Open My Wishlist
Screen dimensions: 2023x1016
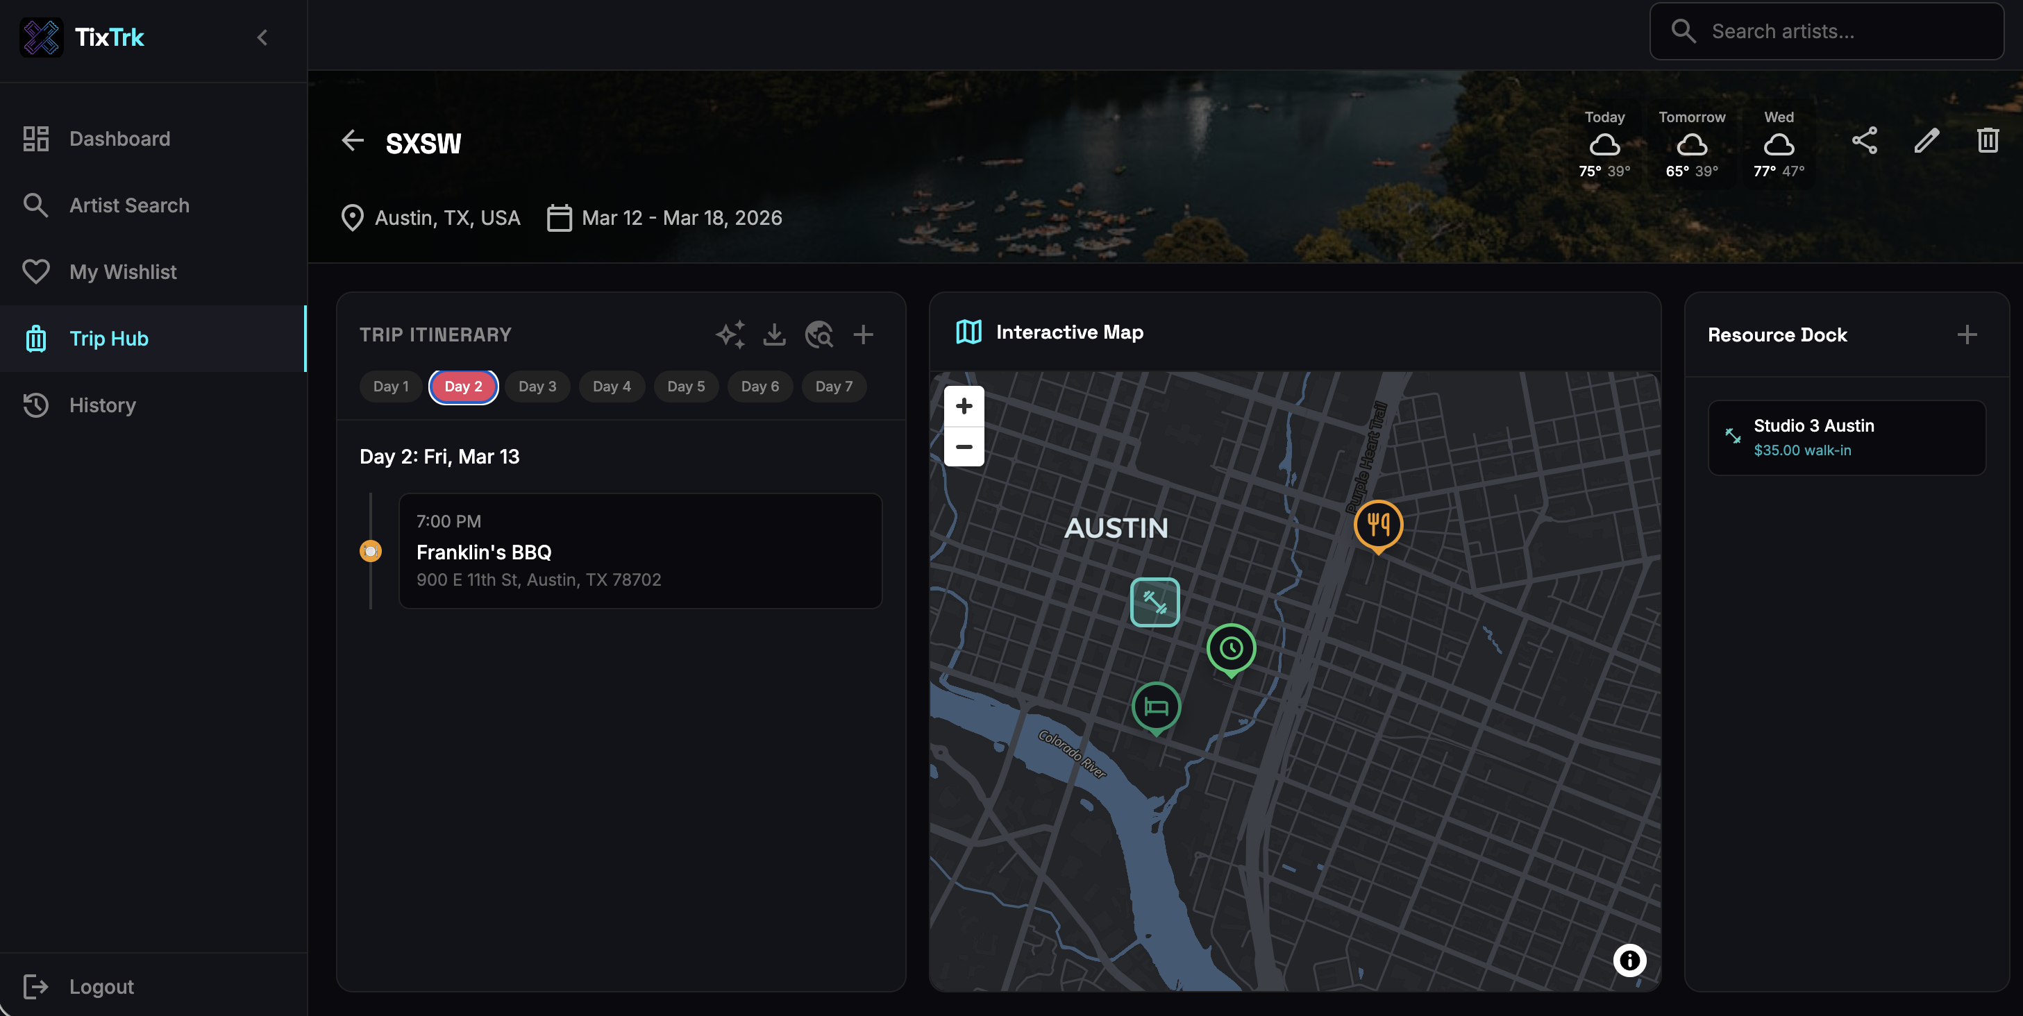(153, 271)
